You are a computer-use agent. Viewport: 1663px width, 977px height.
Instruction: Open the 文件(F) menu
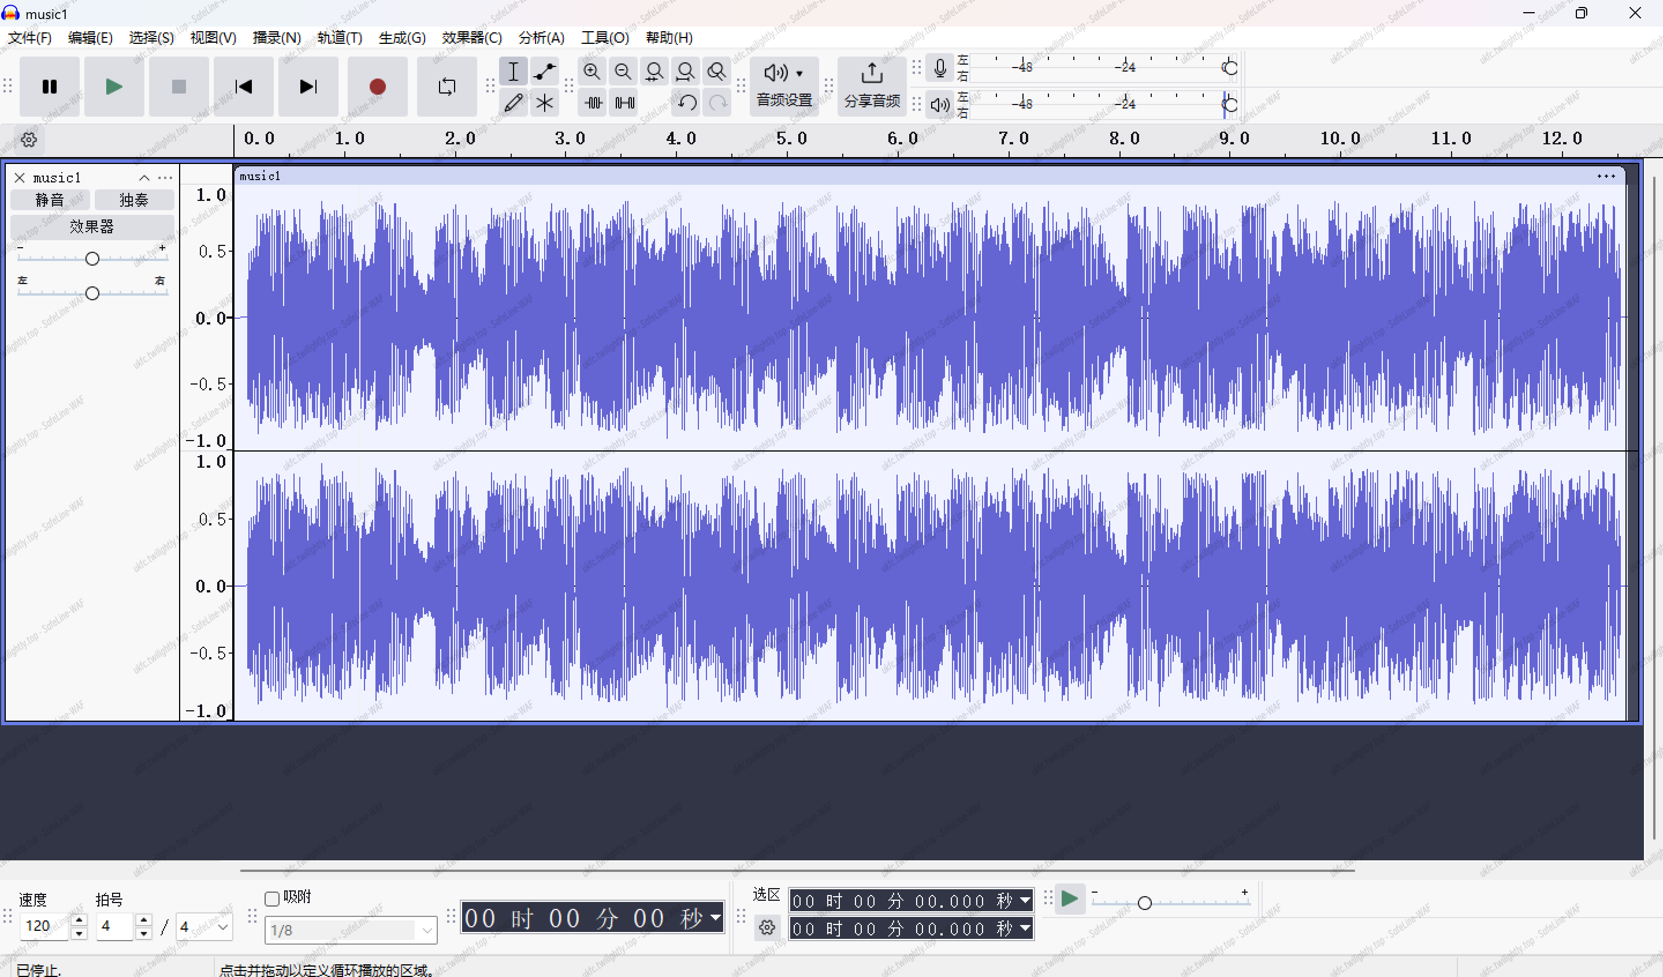pos(29,38)
